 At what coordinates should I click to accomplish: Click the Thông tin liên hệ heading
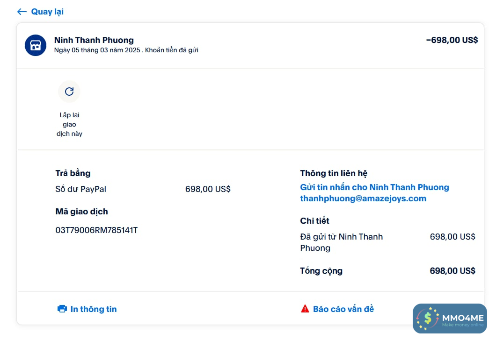tap(334, 173)
